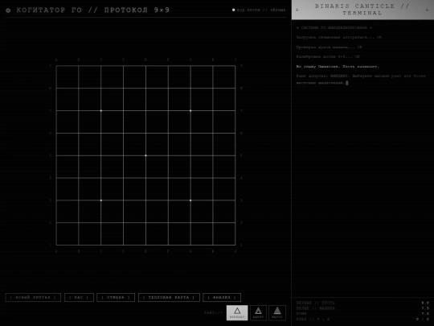434x326 pixels.
Task: Place a stone on center point E5
Action: tap(145, 155)
